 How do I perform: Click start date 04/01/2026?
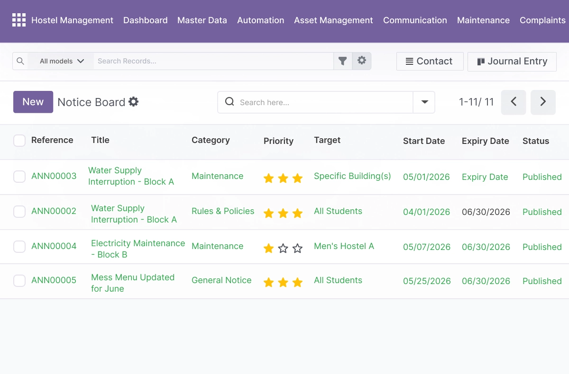coord(427,212)
